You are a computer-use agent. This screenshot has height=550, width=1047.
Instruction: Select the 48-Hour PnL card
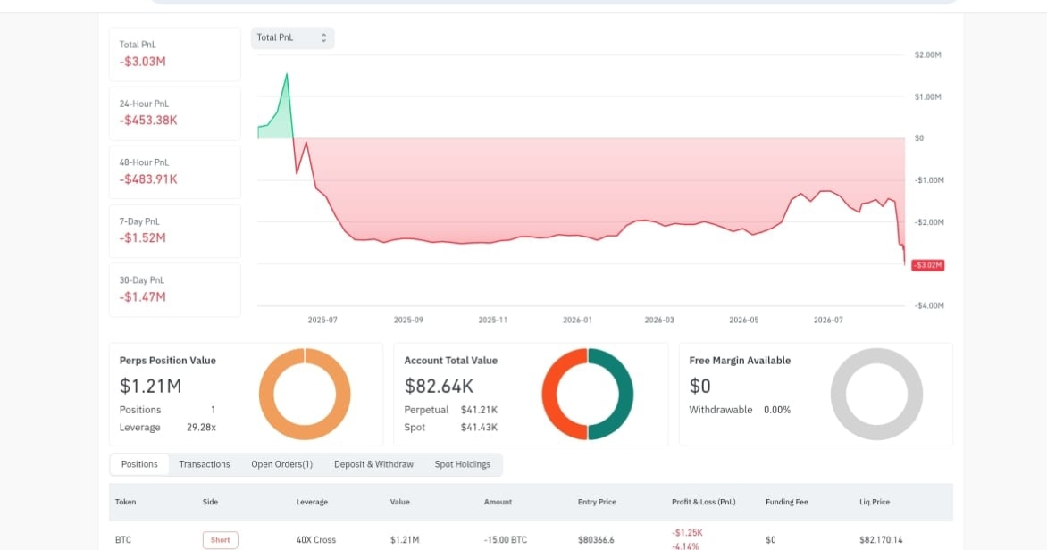[x=175, y=172]
